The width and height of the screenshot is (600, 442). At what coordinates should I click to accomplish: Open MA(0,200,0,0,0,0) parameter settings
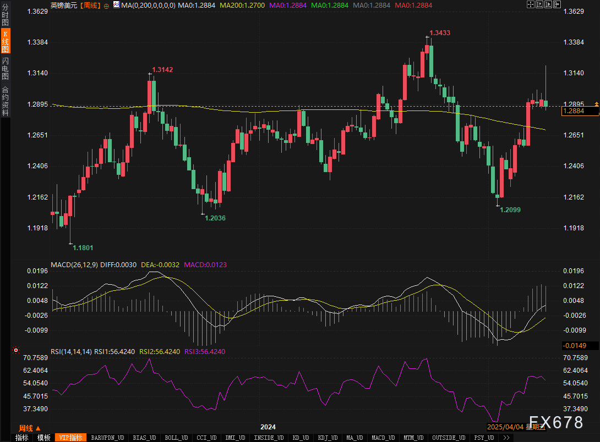(149, 5)
